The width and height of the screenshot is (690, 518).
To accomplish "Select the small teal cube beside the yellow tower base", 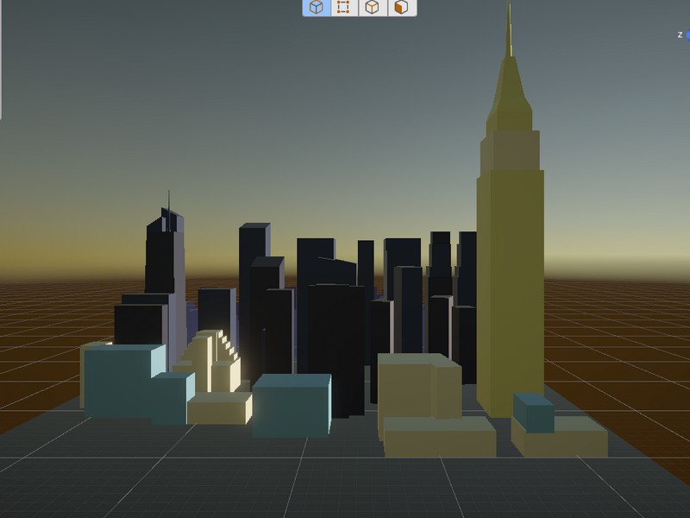I will point(534,413).
